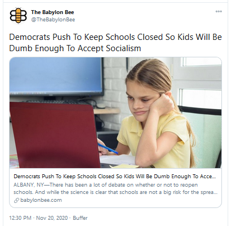The height and width of the screenshot is (226, 231).
Task: Open the Buffer source label
Action: [x=80, y=218]
